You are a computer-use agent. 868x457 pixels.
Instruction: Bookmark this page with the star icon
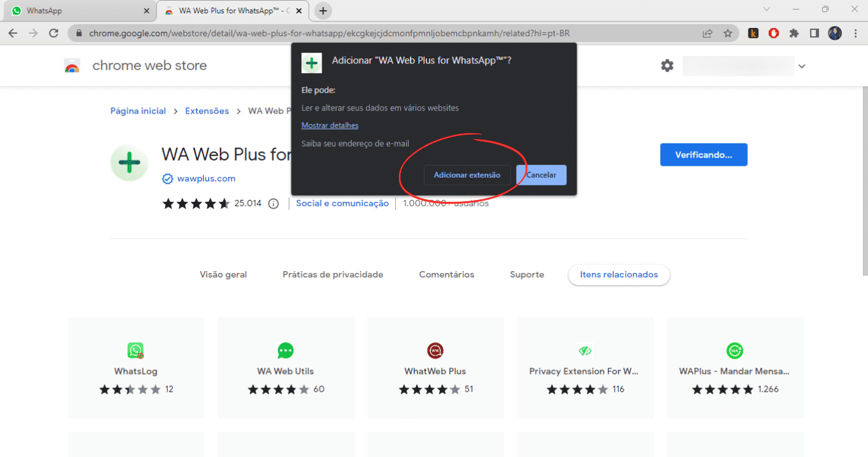coord(728,33)
